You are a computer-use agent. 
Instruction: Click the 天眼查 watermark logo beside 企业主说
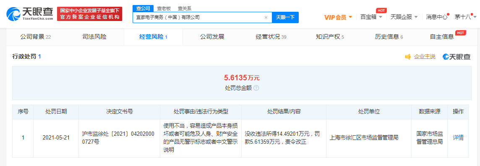coord(456,57)
